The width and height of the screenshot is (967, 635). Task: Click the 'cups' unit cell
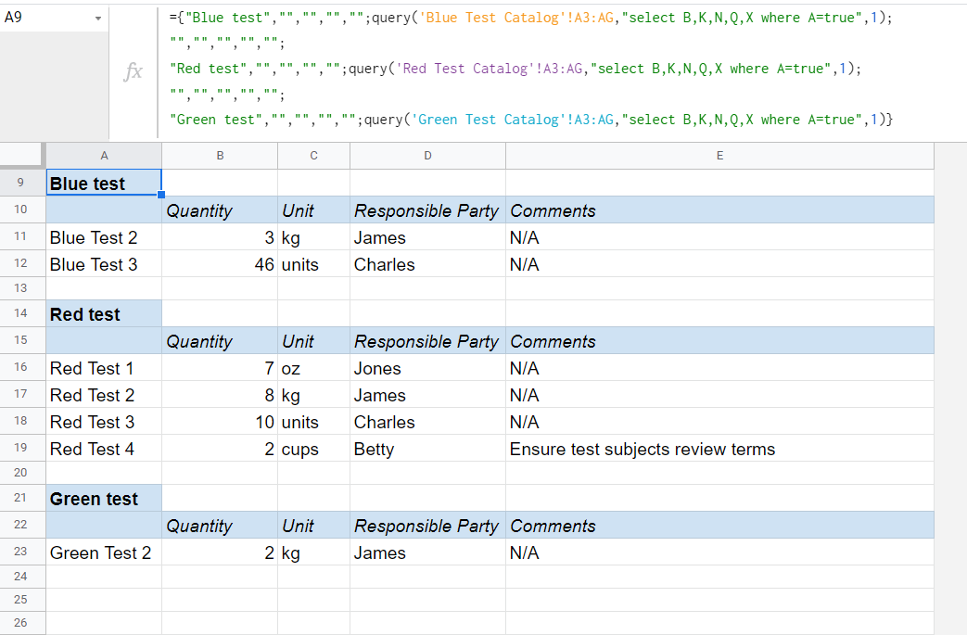314,448
